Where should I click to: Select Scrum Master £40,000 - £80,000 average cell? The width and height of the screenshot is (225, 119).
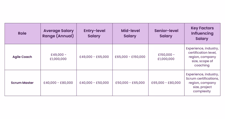tap(58, 83)
